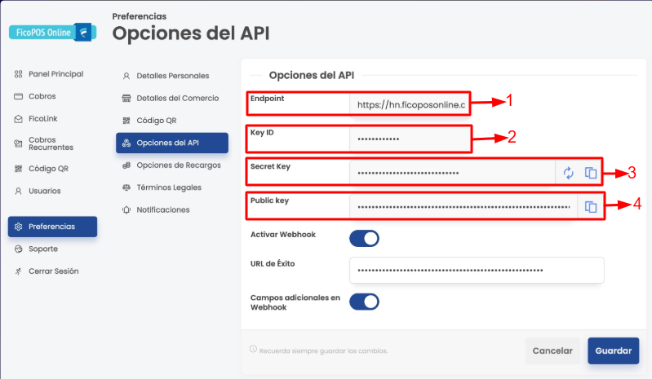This screenshot has width=652, height=379.
Task: Click into the Endpoint URL field
Action: (x=410, y=104)
